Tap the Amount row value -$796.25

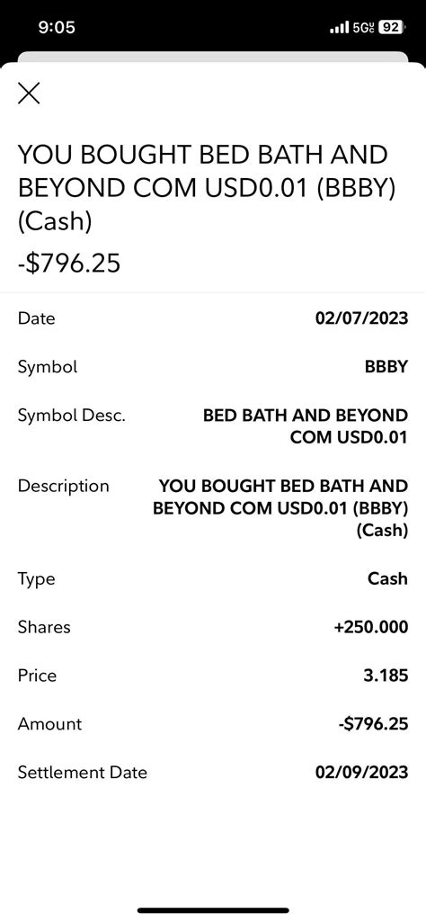pos(373,724)
